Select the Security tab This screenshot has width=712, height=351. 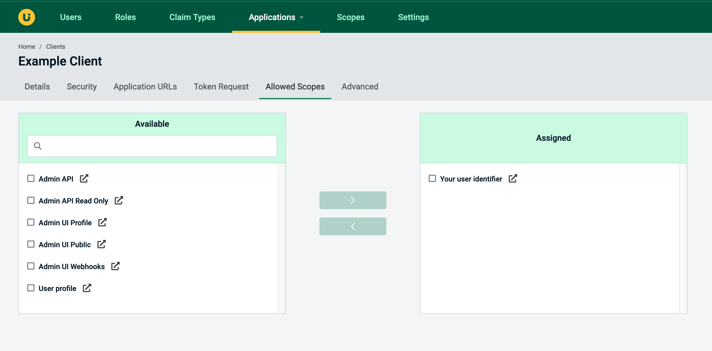click(x=82, y=87)
